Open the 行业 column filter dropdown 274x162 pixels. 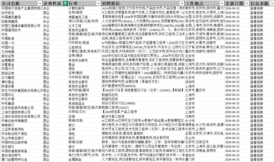pos(99,4)
